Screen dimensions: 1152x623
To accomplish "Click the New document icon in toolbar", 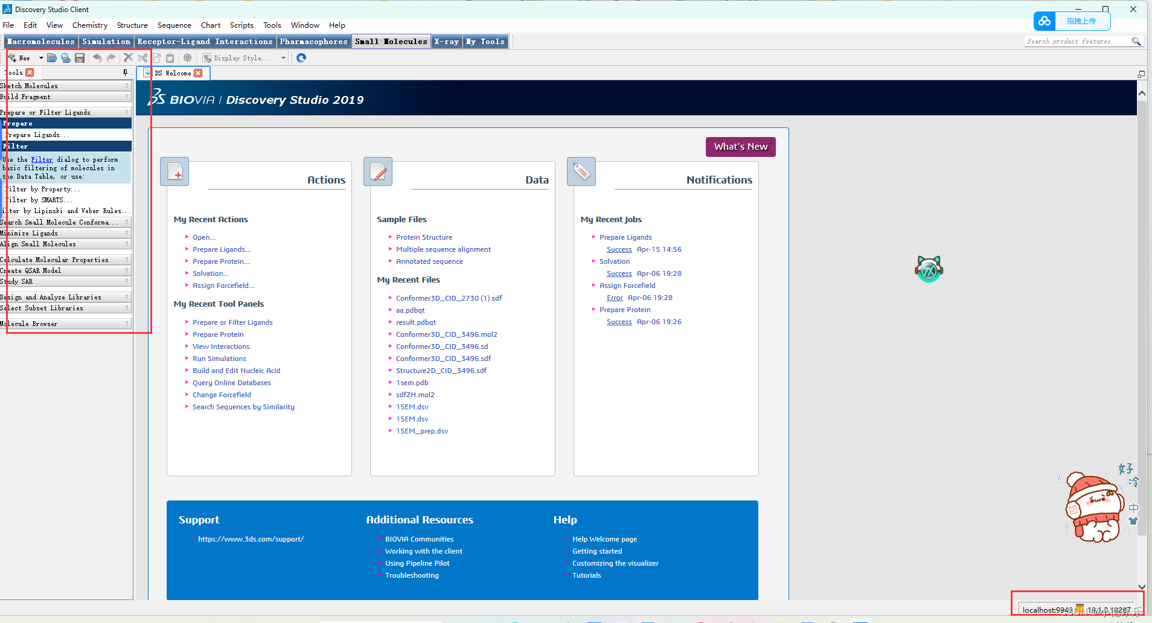I will [13, 58].
